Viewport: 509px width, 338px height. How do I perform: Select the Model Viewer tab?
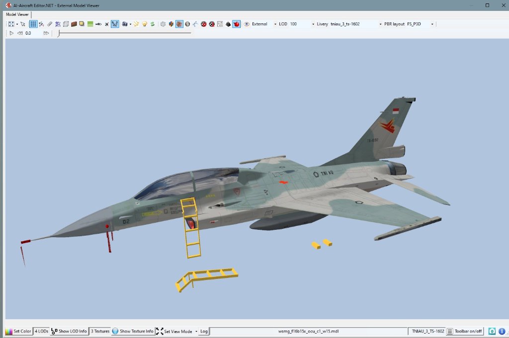pyautogui.click(x=17, y=14)
